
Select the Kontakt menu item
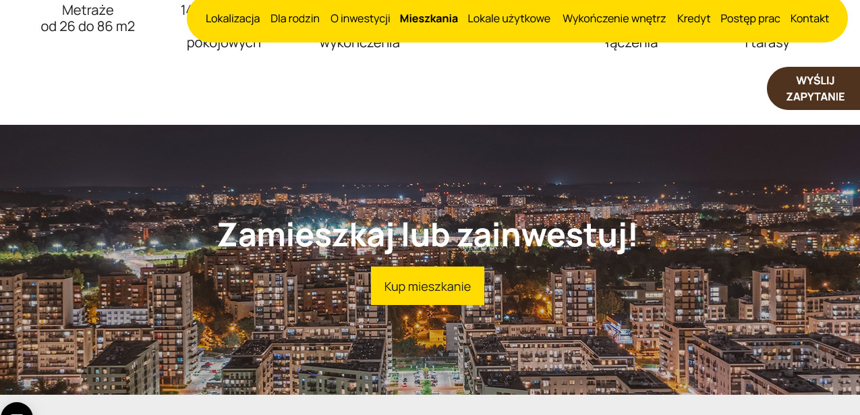point(810,18)
